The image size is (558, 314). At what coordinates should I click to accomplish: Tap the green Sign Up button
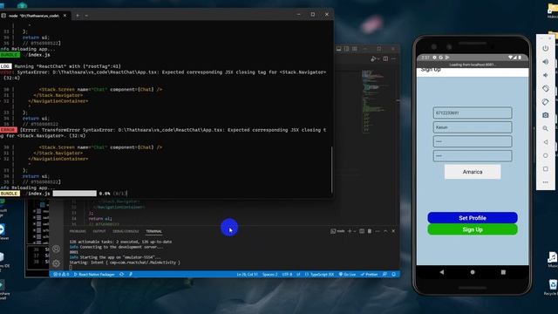473,229
